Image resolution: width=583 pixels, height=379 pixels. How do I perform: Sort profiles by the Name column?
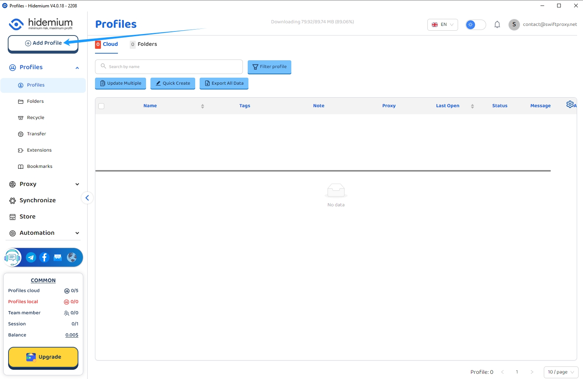(x=202, y=106)
